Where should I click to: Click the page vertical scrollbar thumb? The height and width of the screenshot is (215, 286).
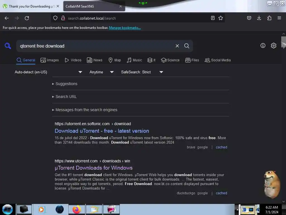pyautogui.click(x=283, y=43)
